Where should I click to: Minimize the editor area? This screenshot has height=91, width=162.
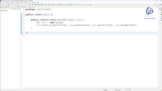[x=157, y=7]
